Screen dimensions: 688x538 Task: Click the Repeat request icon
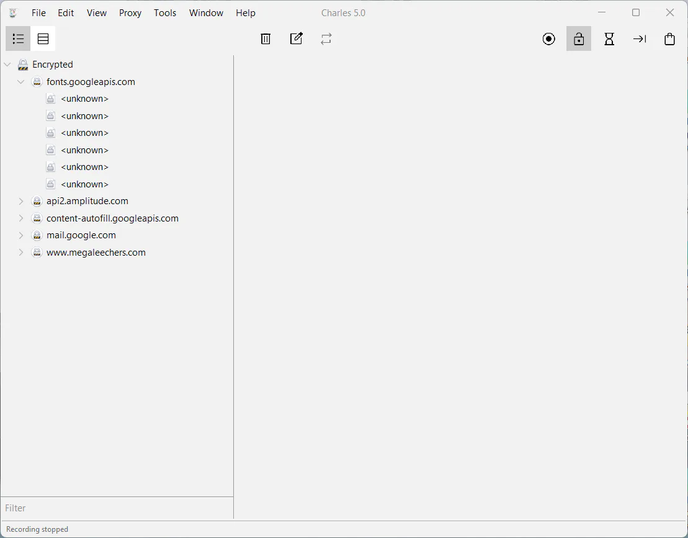(326, 38)
